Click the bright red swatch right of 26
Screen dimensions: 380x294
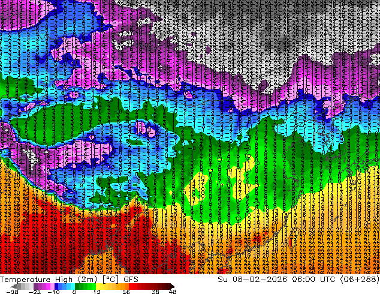click(131, 286)
